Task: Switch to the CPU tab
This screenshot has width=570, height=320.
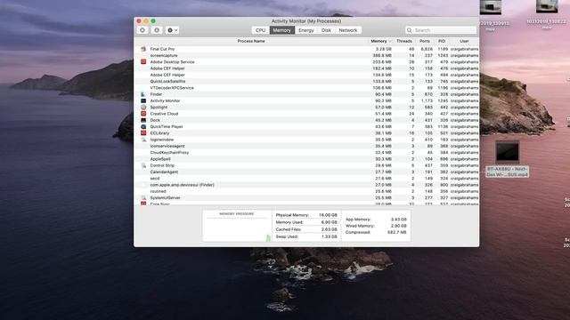Action: [x=260, y=30]
